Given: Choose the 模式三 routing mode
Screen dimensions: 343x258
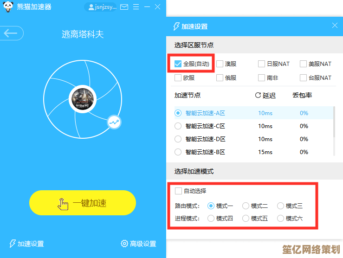Looking at the screenshot, I should point(280,206).
